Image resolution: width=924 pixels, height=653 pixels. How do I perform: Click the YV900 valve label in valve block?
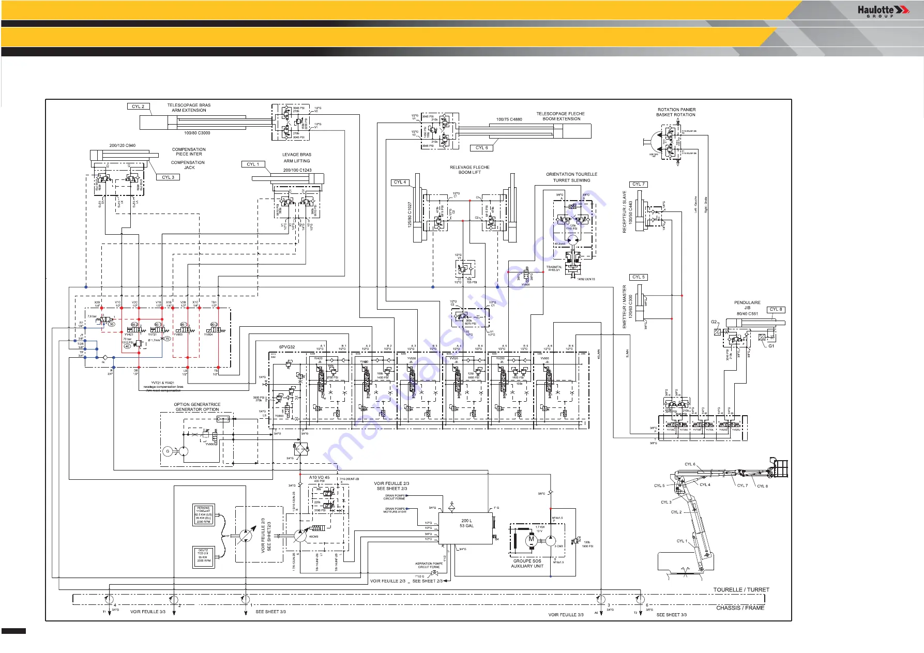click(x=544, y=358)
